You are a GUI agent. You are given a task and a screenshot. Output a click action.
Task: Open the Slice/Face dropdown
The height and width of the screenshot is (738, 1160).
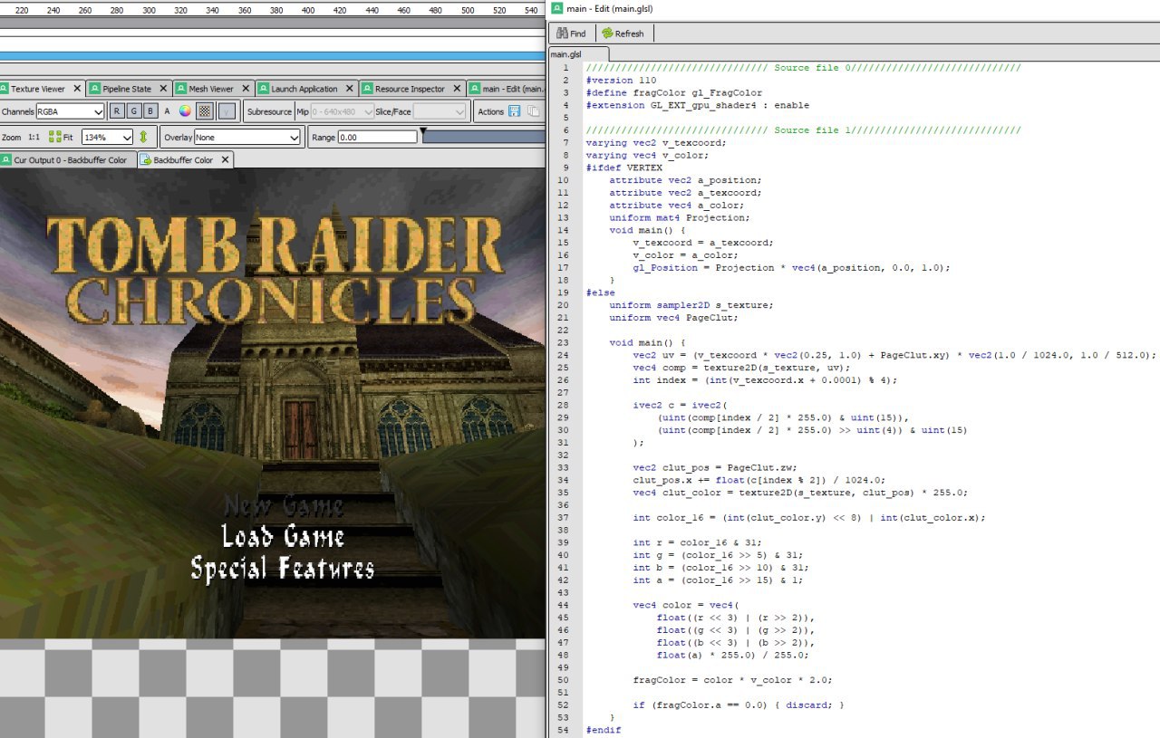[x=440, y=111]
